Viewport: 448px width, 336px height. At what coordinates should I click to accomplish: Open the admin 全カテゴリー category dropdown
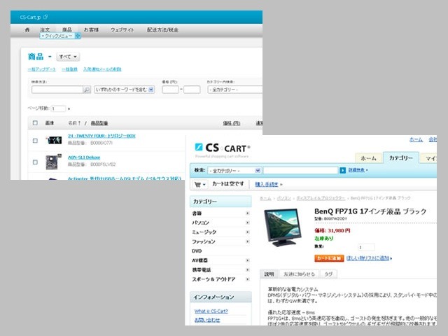235,90
